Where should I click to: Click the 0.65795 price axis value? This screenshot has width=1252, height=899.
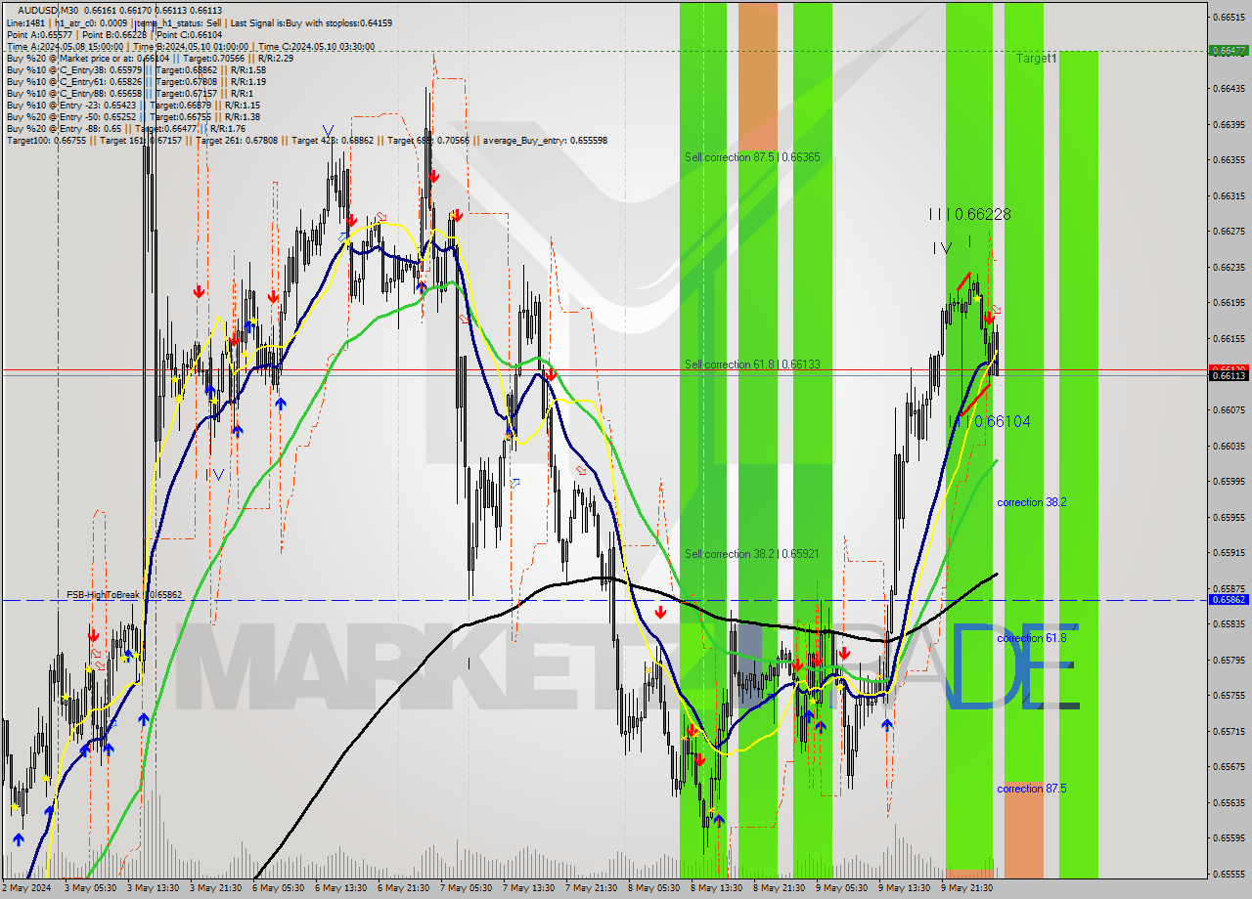click(1229, 660)
